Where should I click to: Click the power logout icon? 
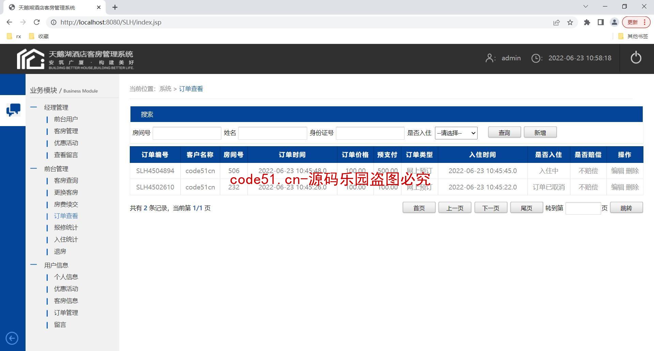[636, 58]
